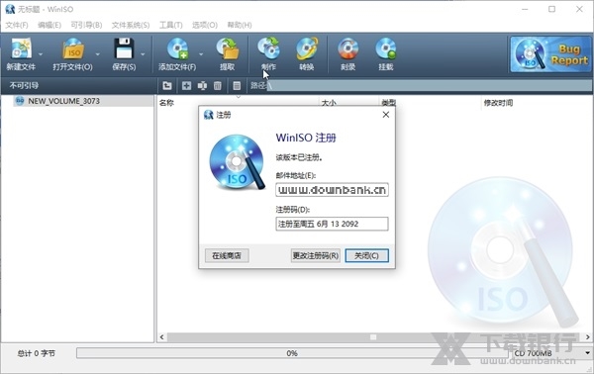Click the path (路径) address field
This screenshot has width=594, height=374.
tap(430, 86)
